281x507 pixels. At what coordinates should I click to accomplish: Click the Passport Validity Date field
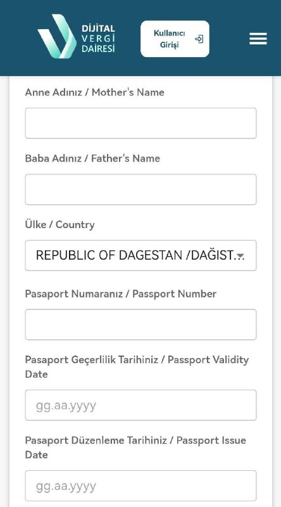(140, 405)
